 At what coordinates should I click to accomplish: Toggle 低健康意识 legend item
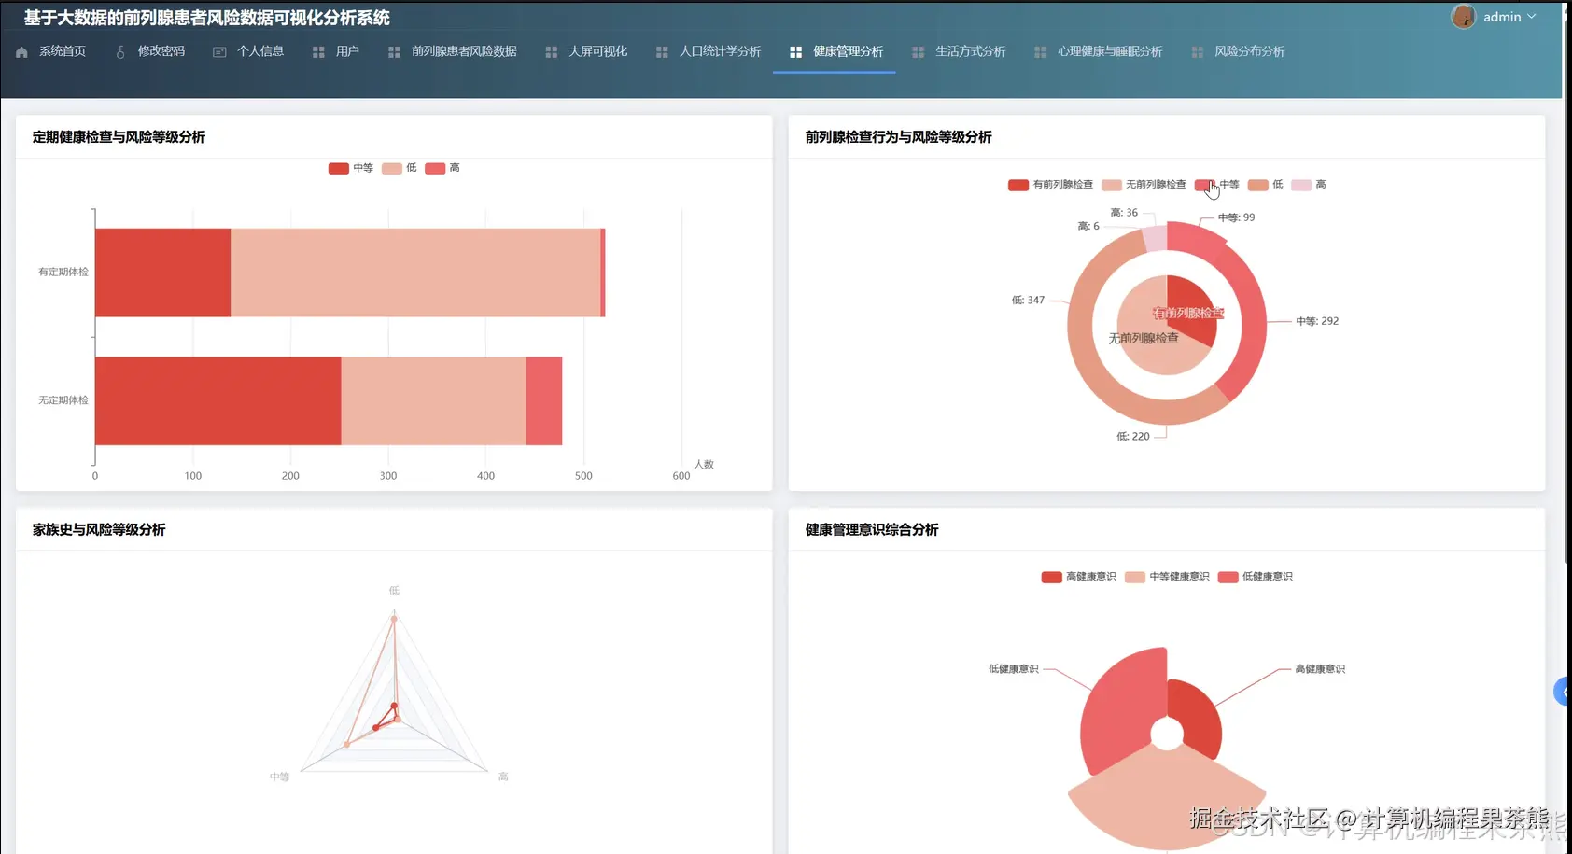[x=1256, y=577]
